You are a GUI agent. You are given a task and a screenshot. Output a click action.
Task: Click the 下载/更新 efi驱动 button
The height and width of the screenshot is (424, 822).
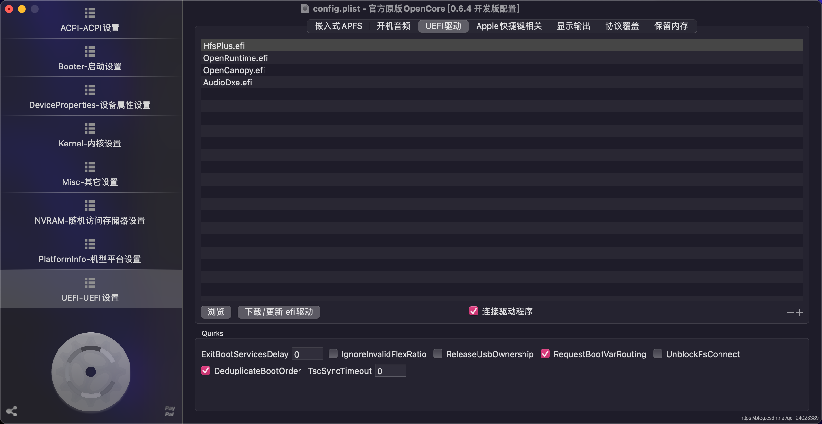[x=279, y=312]
